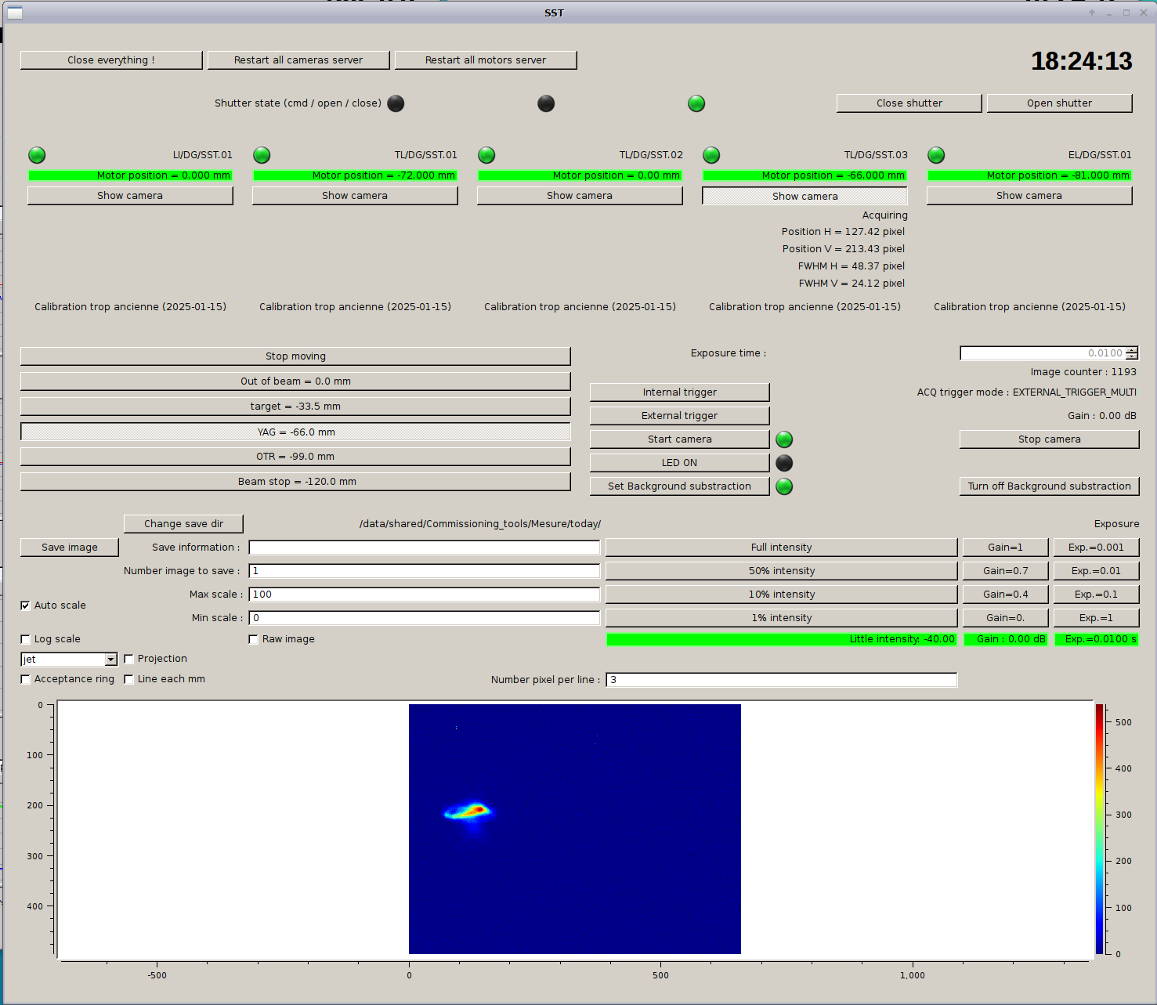Open the jet colormap dropdown
This screenshot has width=1157, height=1005.
(110, 660)
